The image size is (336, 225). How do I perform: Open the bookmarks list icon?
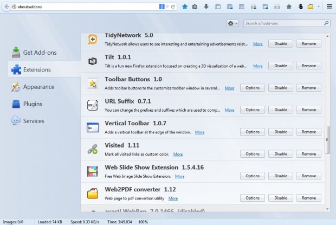(x=195, y=7)
